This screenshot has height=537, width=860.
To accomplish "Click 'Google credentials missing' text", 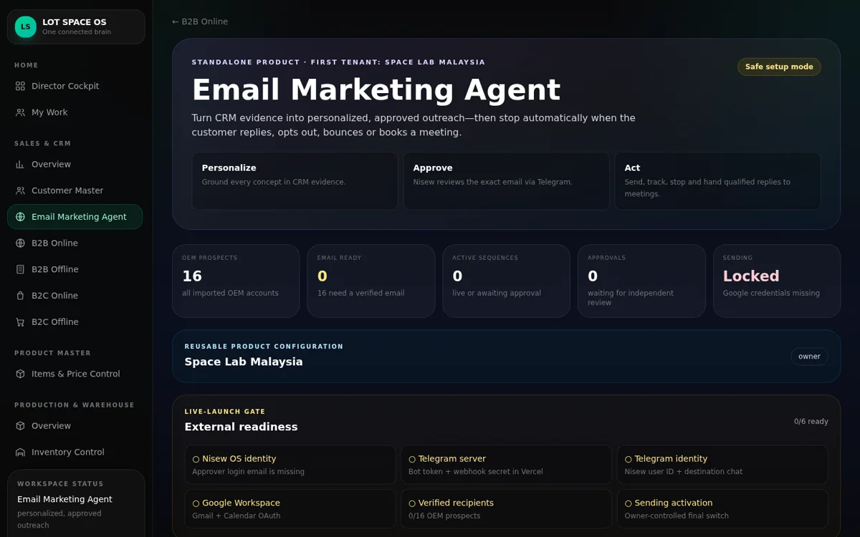I will pyautogui.click(x=771, y=293).
